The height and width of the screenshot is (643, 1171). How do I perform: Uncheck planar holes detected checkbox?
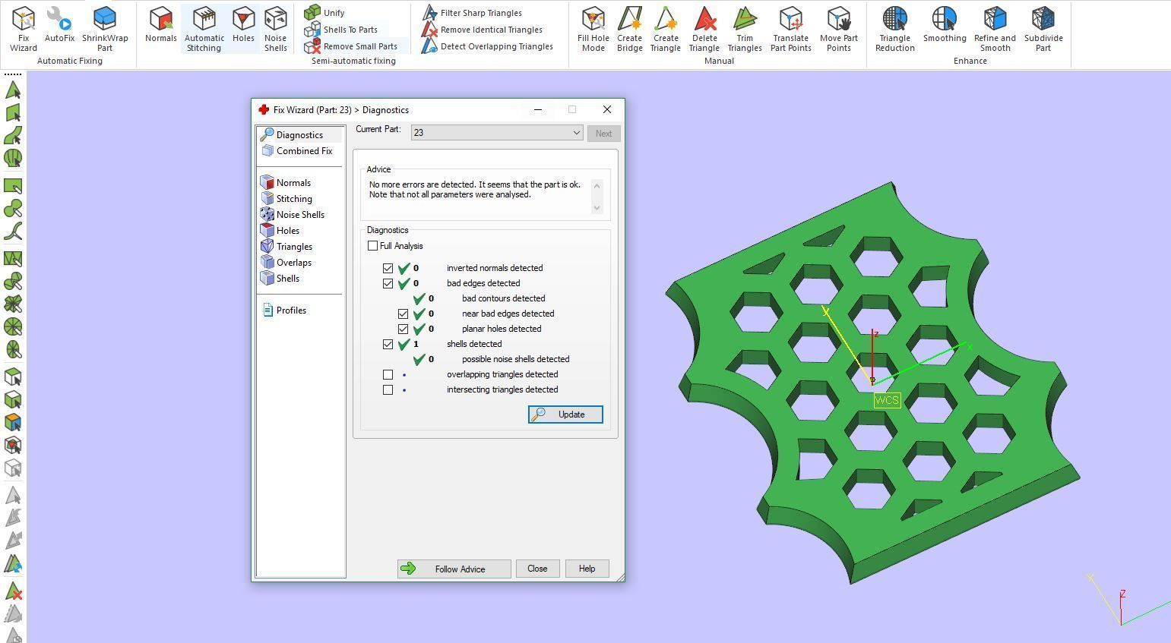pyautogui.click(x=404, y=329)
